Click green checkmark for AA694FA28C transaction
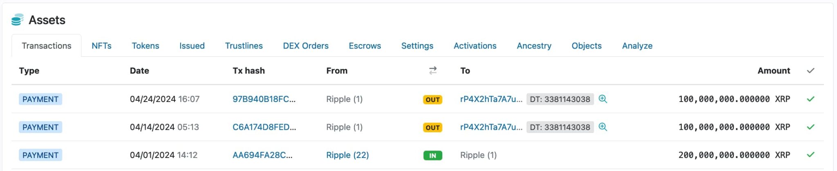Screen dimensions: 837x171 (810, 155)
